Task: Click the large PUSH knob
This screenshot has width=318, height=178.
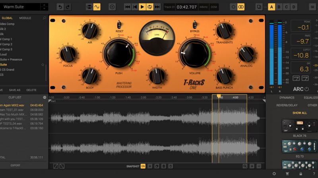Action: click(119, 53)
